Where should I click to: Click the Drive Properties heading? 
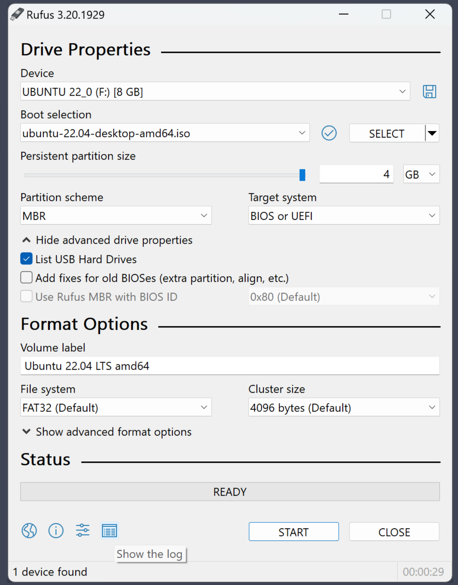click(x=86, y=49)
